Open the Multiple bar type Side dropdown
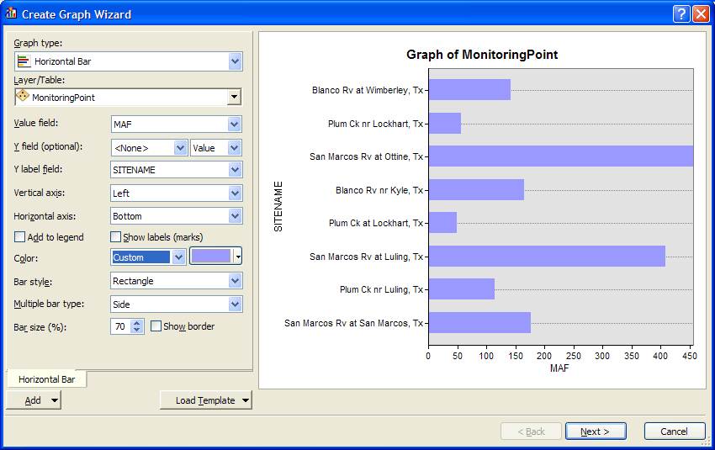The width and height of the screenshot is (715, 450). (235, 304)
